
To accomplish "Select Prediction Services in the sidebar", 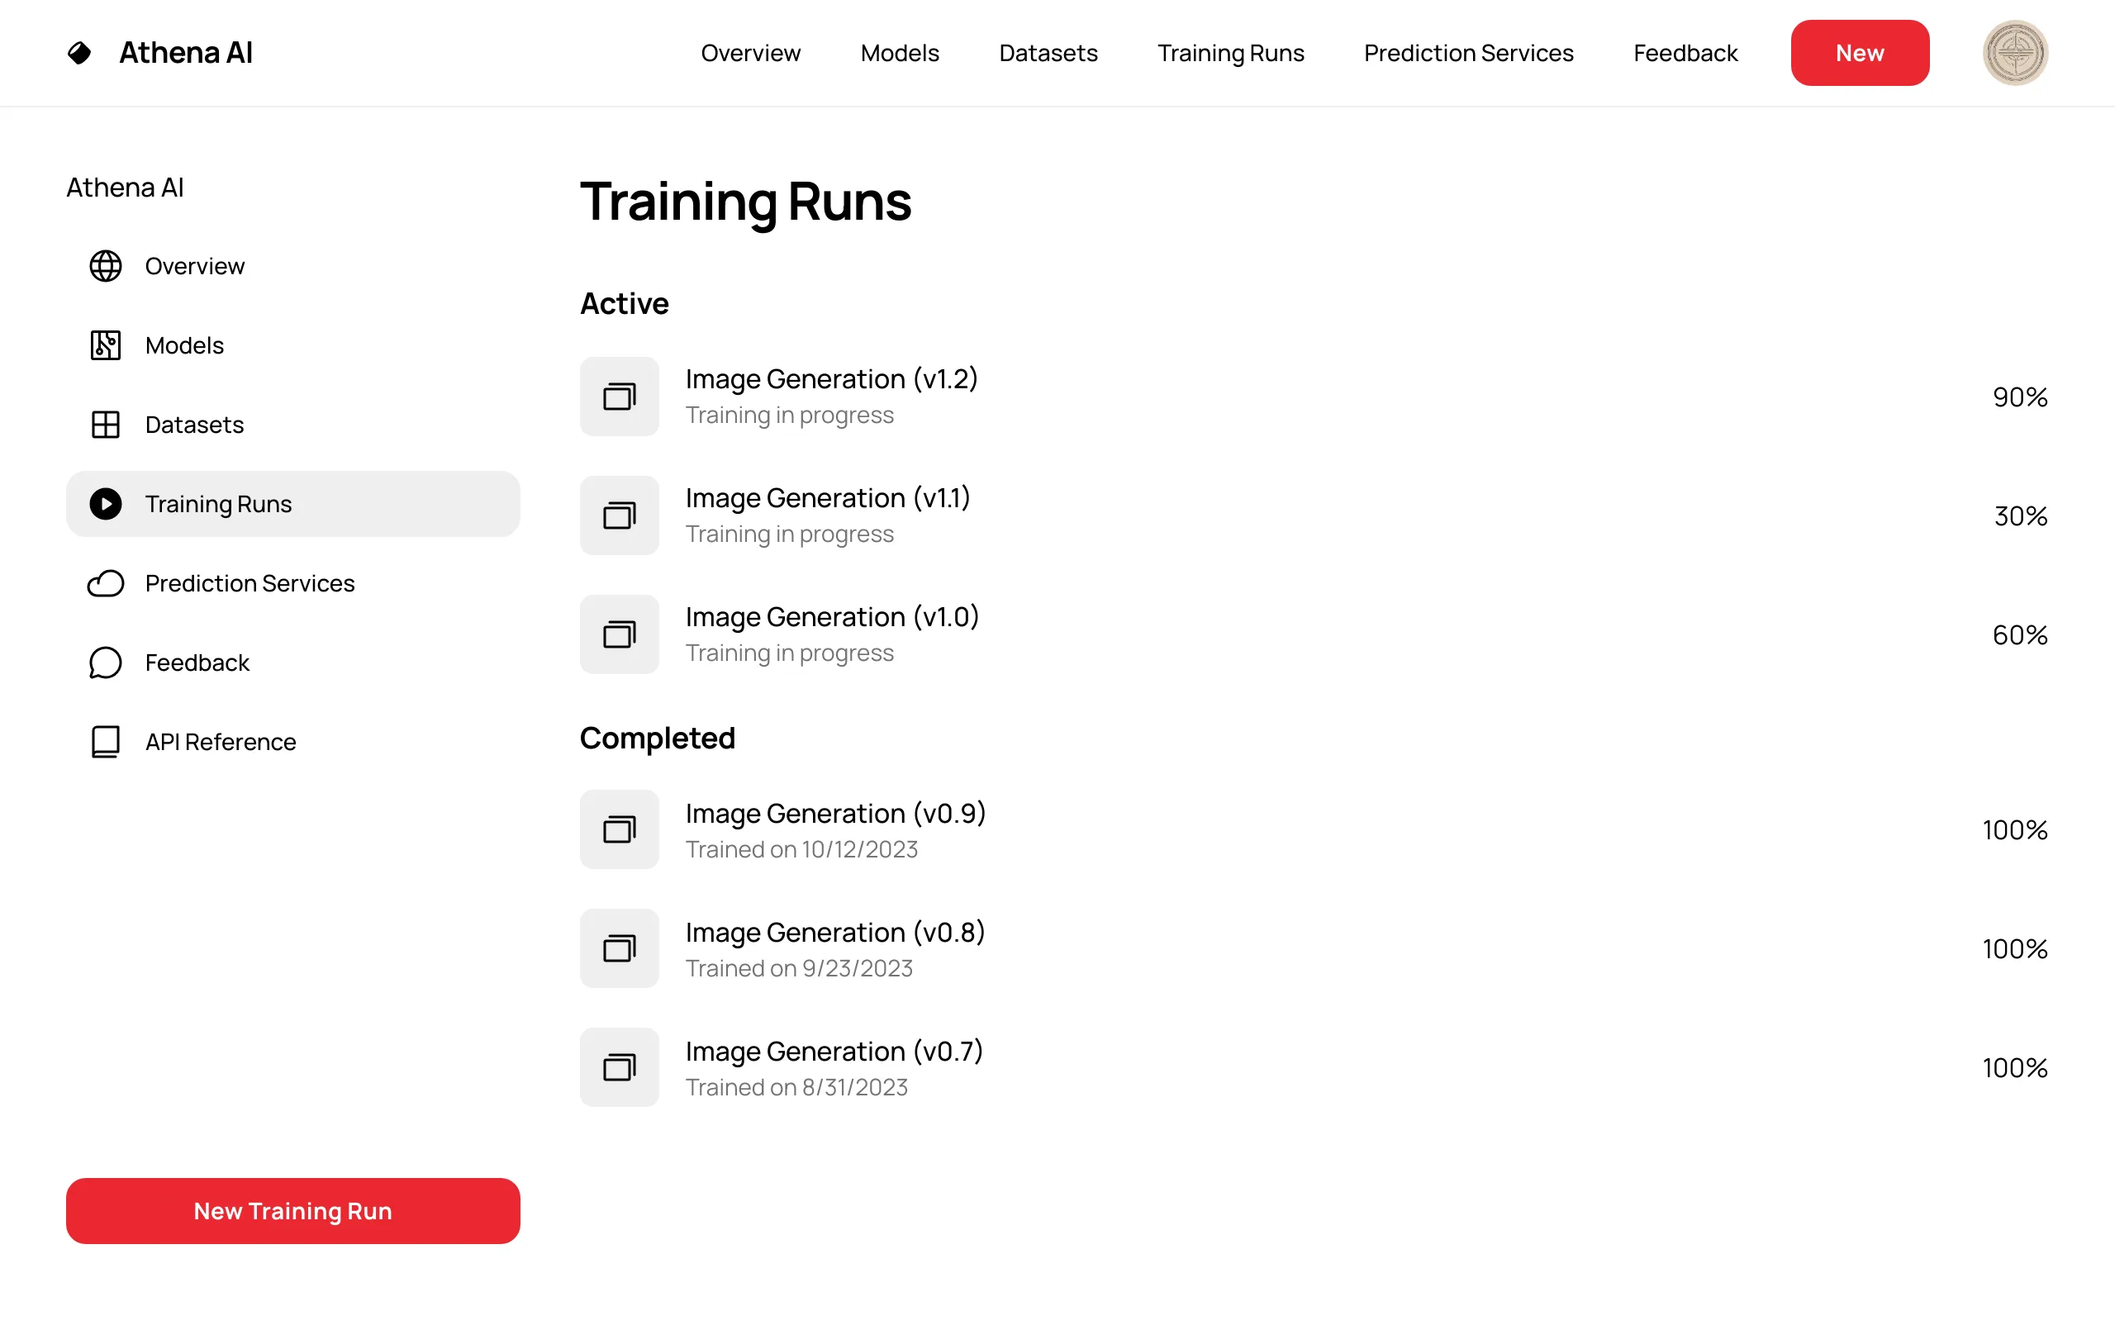I will click(292, 583).
